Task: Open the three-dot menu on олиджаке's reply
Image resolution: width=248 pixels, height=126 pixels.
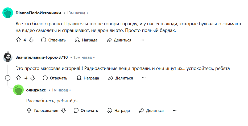Action: point(175,110)
